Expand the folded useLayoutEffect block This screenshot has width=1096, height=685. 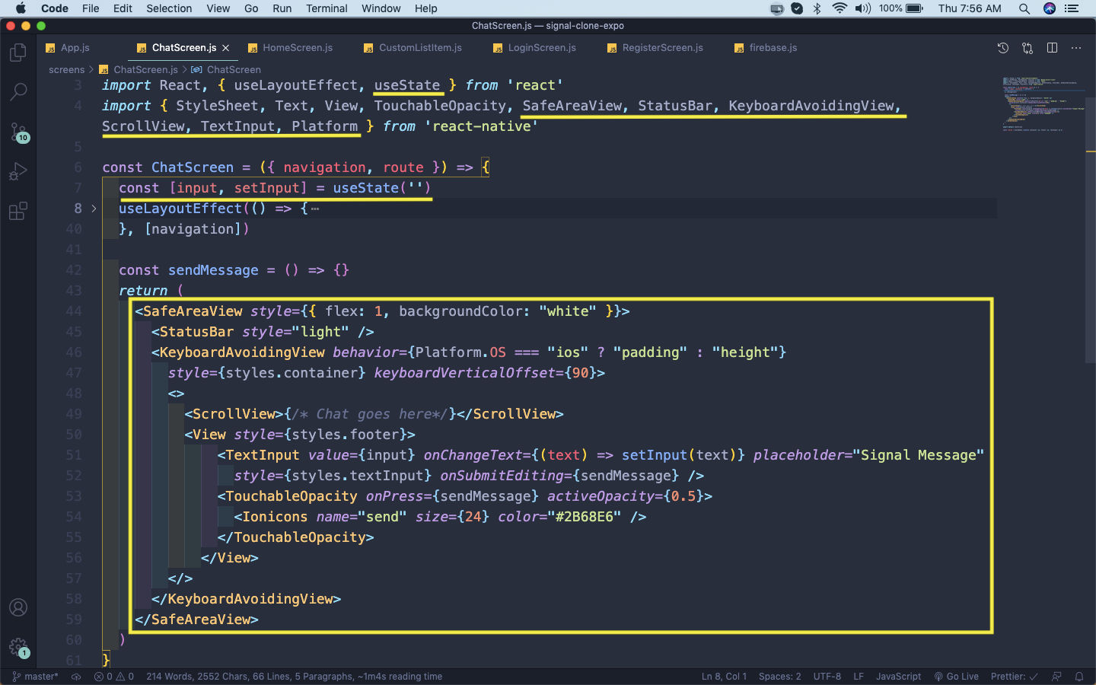pos(94,209)
